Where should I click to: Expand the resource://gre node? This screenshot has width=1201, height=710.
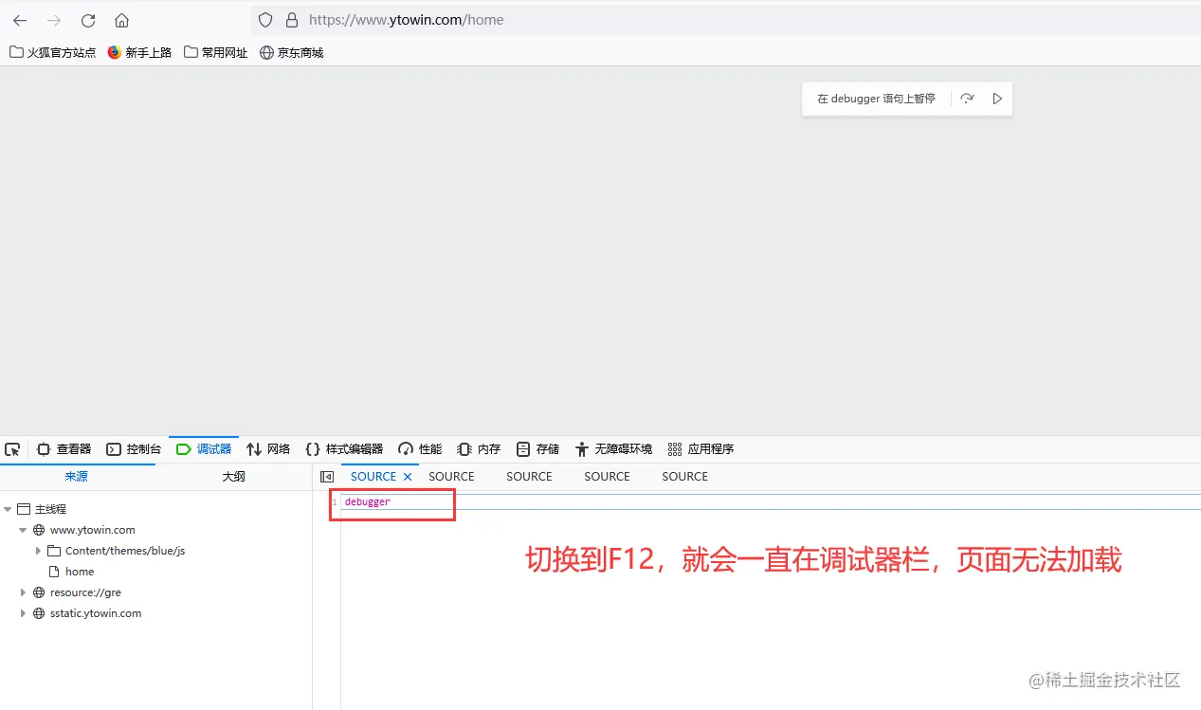tap(23, 592)
